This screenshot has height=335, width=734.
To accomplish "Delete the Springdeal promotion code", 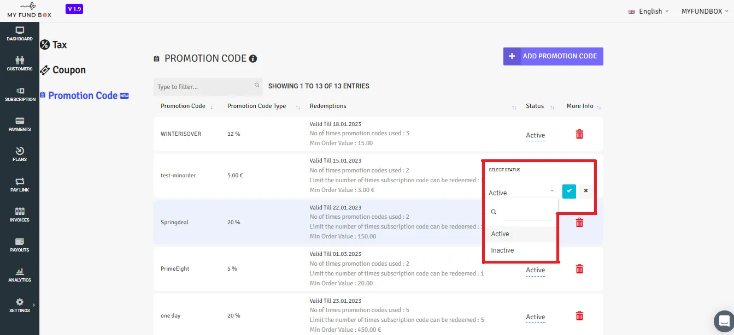I will (580, 222).
